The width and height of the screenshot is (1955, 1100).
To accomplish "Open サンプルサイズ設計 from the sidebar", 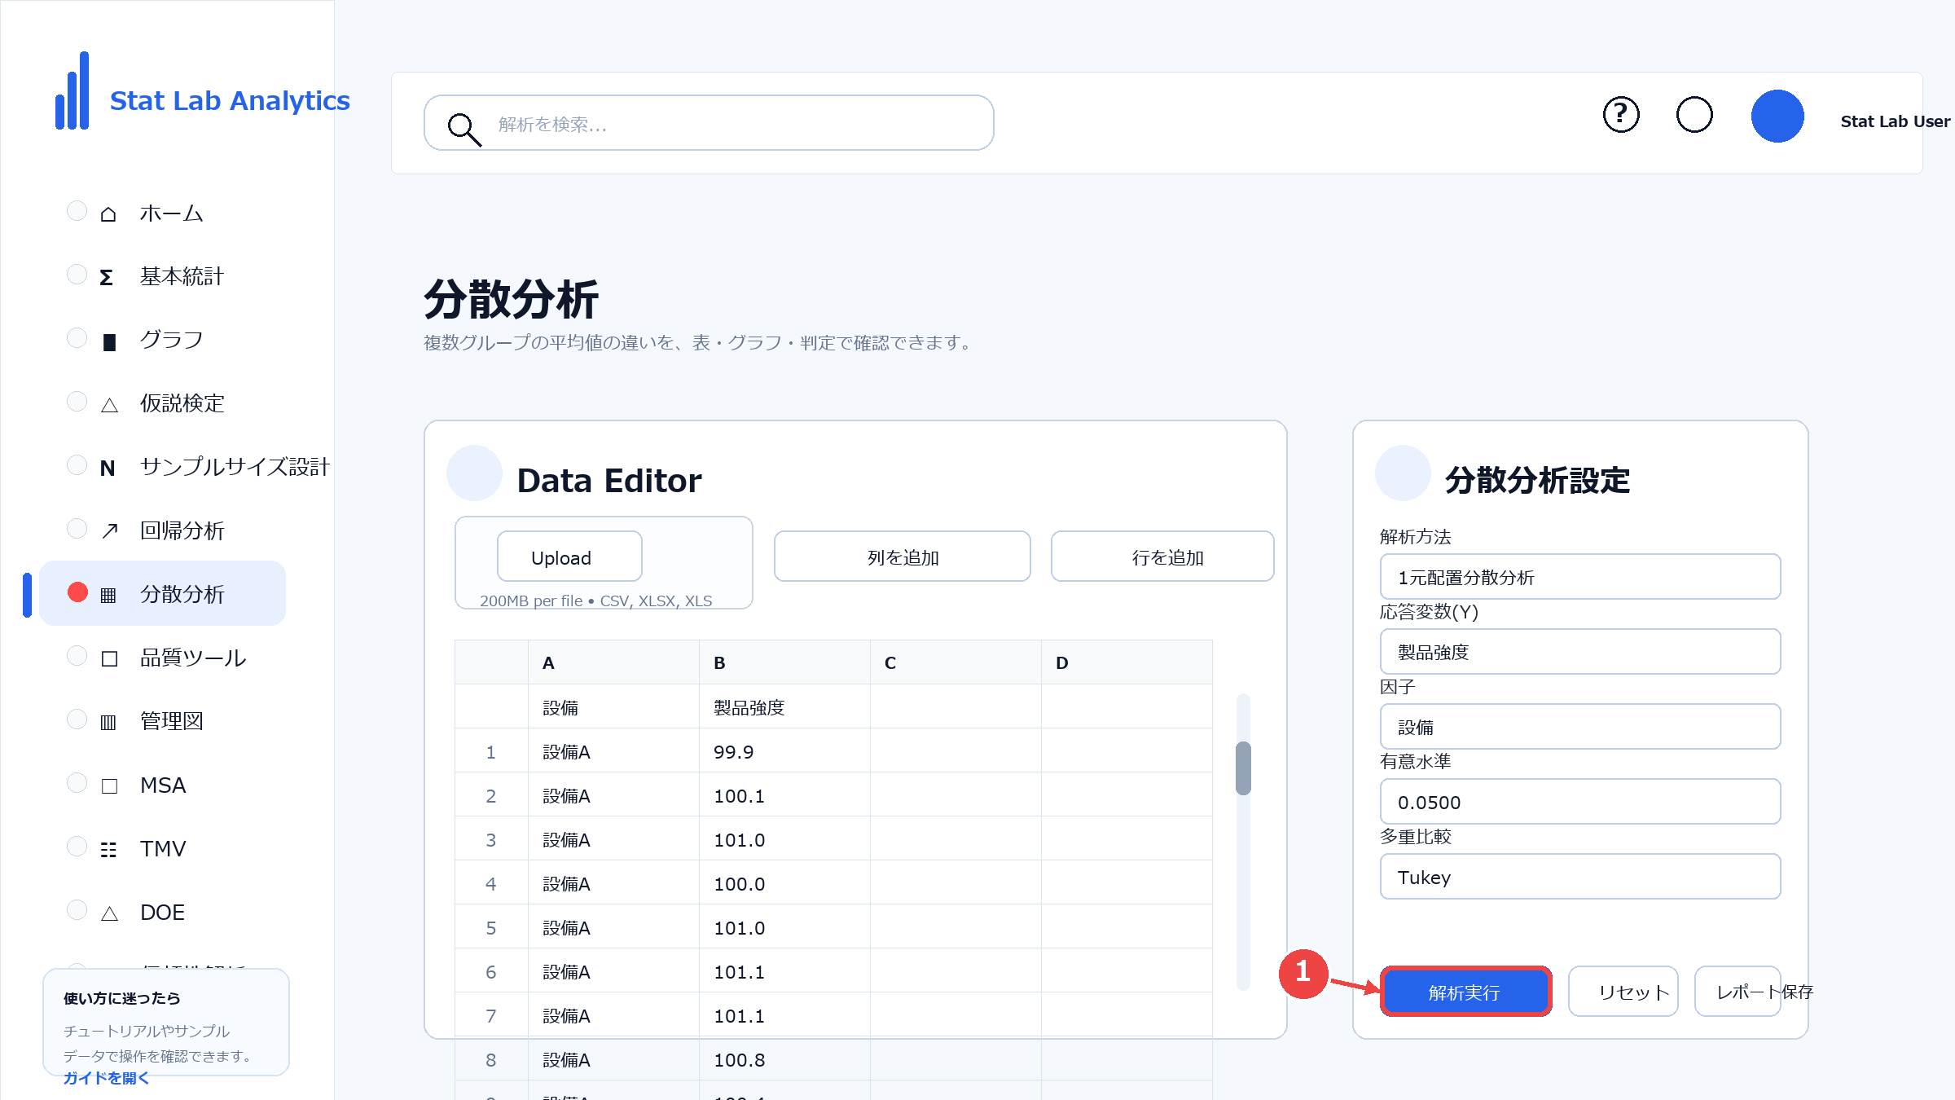I will tap(235, 468).
